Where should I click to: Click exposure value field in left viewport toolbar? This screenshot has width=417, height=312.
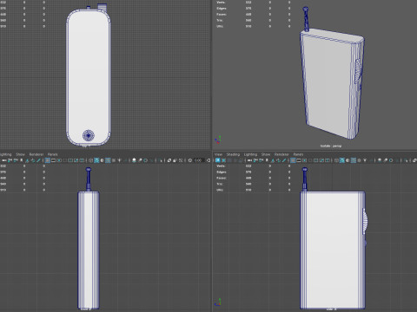198,160
